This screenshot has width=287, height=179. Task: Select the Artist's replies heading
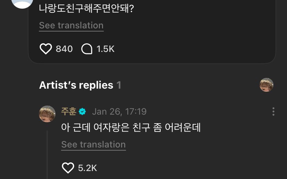point(76,85)
